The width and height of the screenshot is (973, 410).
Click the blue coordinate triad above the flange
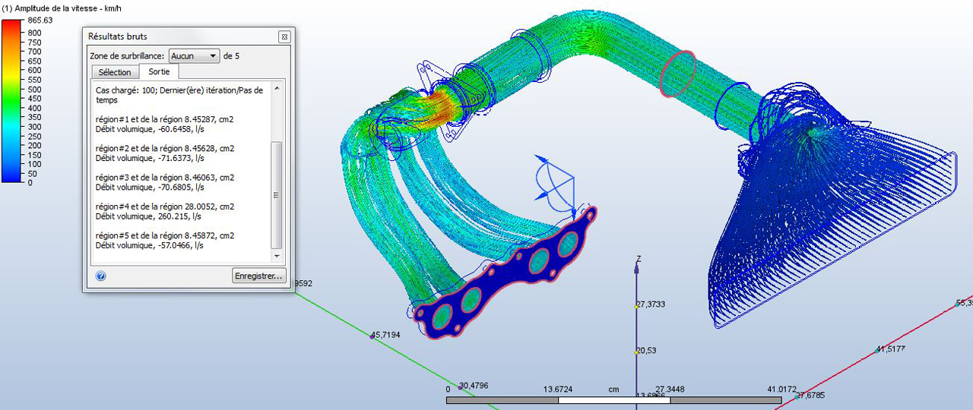click(556, 181)
